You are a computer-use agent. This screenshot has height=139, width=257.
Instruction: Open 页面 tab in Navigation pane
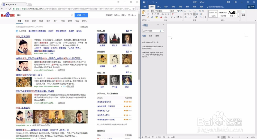coord(150,36)
